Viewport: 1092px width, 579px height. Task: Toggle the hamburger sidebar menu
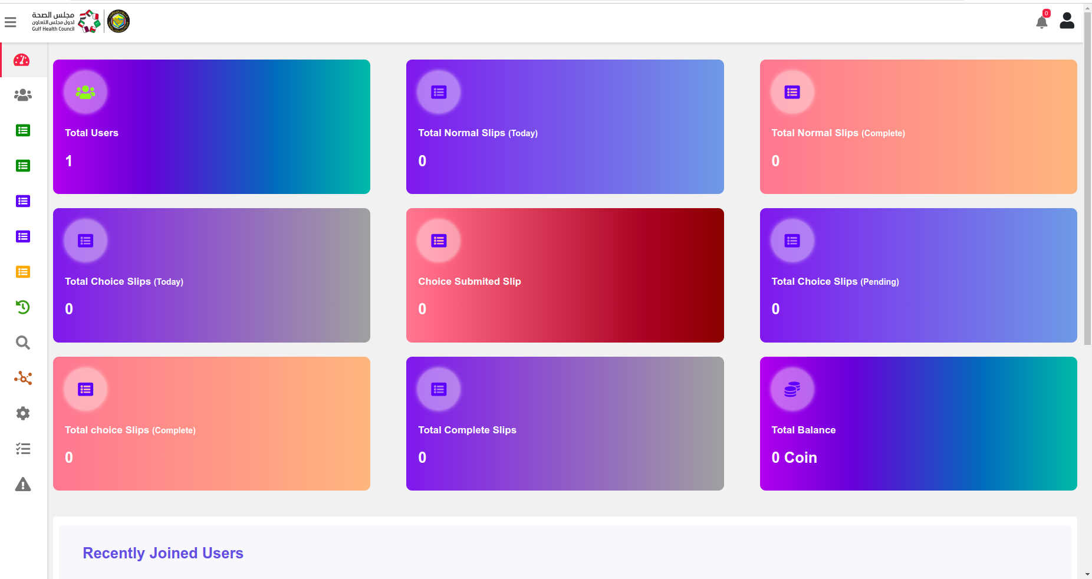(10, 22)
